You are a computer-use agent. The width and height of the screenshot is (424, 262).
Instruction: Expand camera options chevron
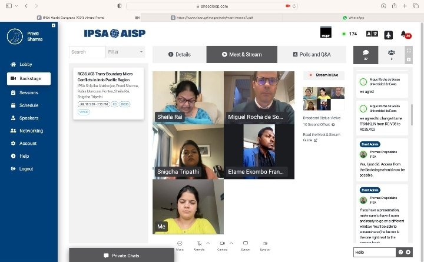[231, 243]
